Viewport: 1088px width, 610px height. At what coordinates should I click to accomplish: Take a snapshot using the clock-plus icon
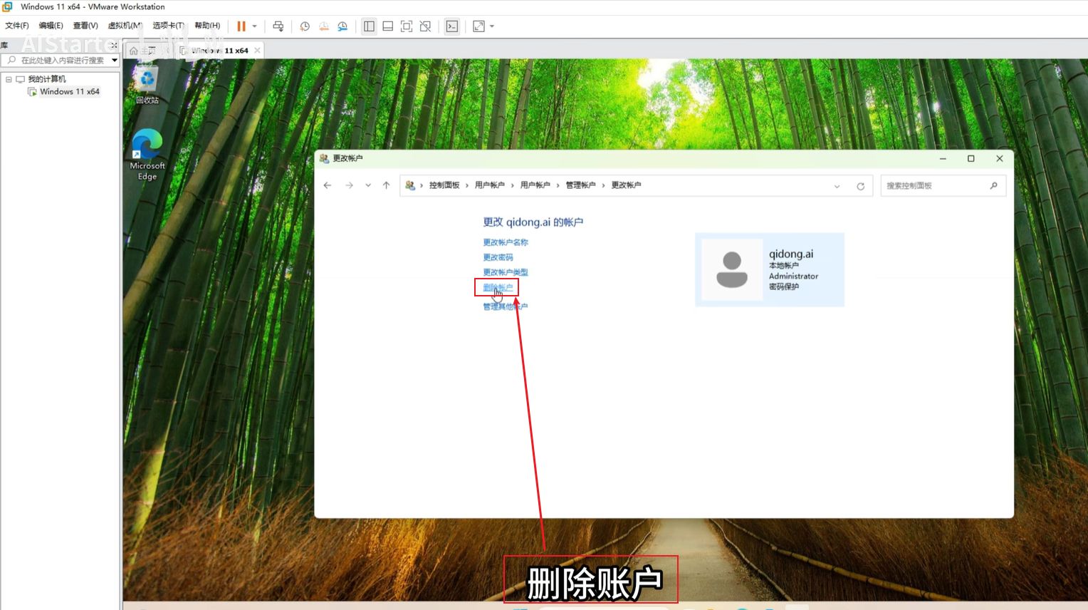coord(305,26)
